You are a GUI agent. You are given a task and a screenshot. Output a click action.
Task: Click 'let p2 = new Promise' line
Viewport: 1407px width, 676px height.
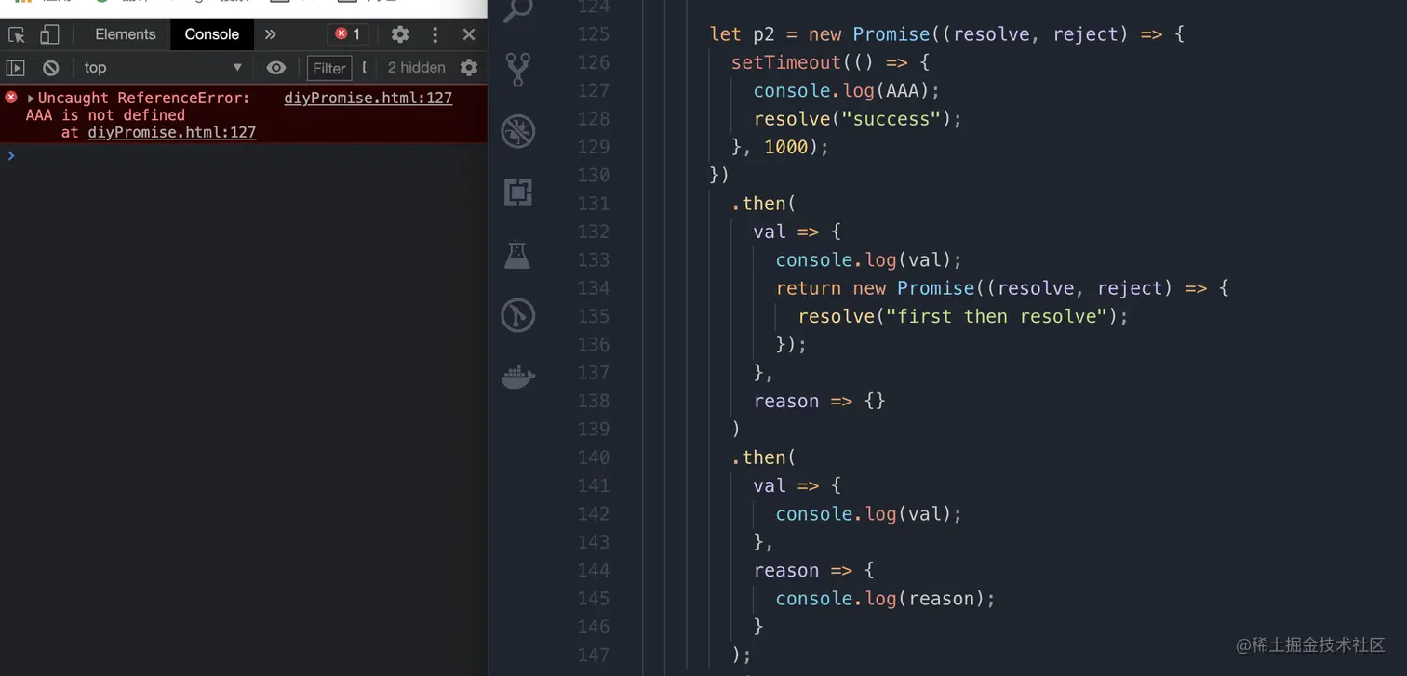pyautogui.click(x=947, y=34)
